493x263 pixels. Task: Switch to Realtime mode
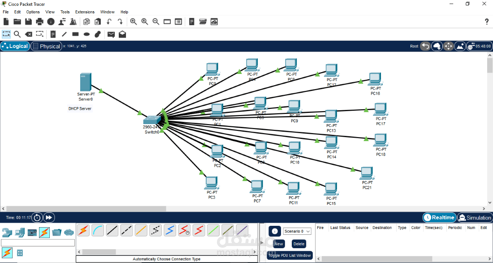439,217
